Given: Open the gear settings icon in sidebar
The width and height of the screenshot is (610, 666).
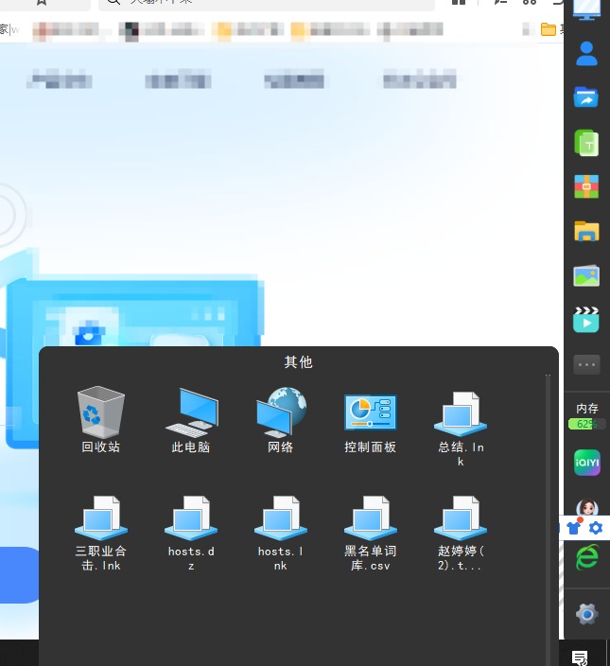Looking at the screenshot, I should click(x=586, y=615).
